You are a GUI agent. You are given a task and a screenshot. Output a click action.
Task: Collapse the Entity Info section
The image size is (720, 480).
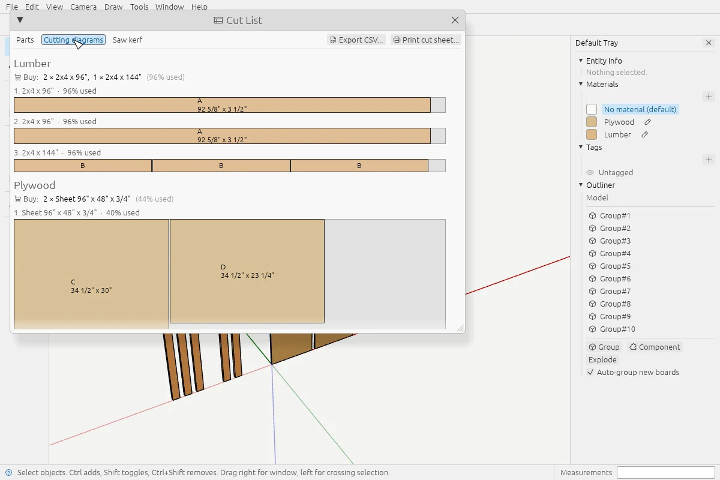581,61
